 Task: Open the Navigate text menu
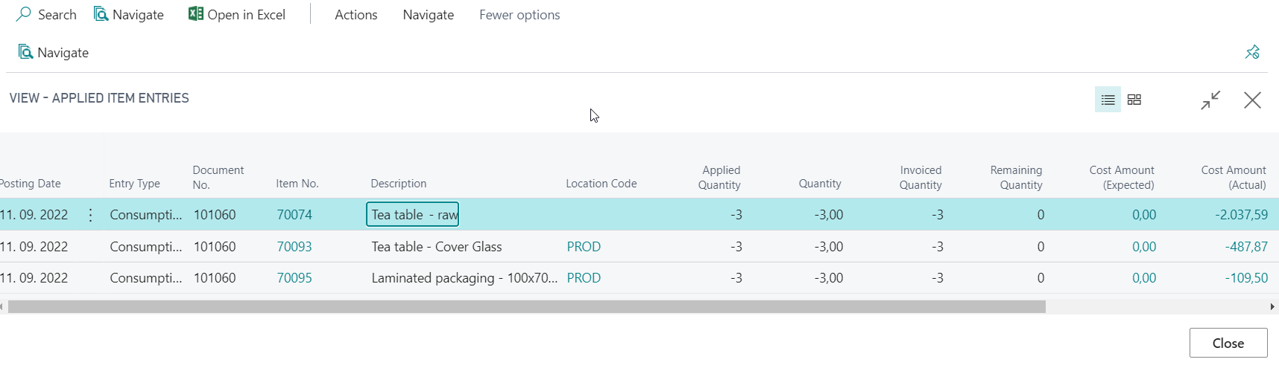pyautogui.click(x=428, y=15)
